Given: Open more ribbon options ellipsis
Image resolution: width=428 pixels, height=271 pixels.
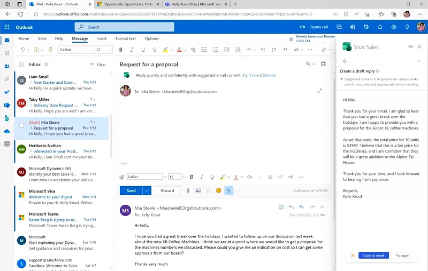Looking at the screenshot, I should point(310,50).
